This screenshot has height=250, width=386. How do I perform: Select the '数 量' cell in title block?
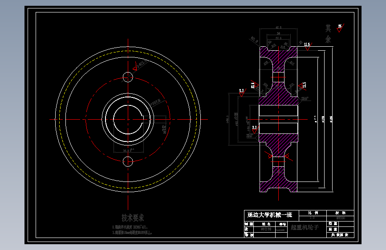point(333,223)
